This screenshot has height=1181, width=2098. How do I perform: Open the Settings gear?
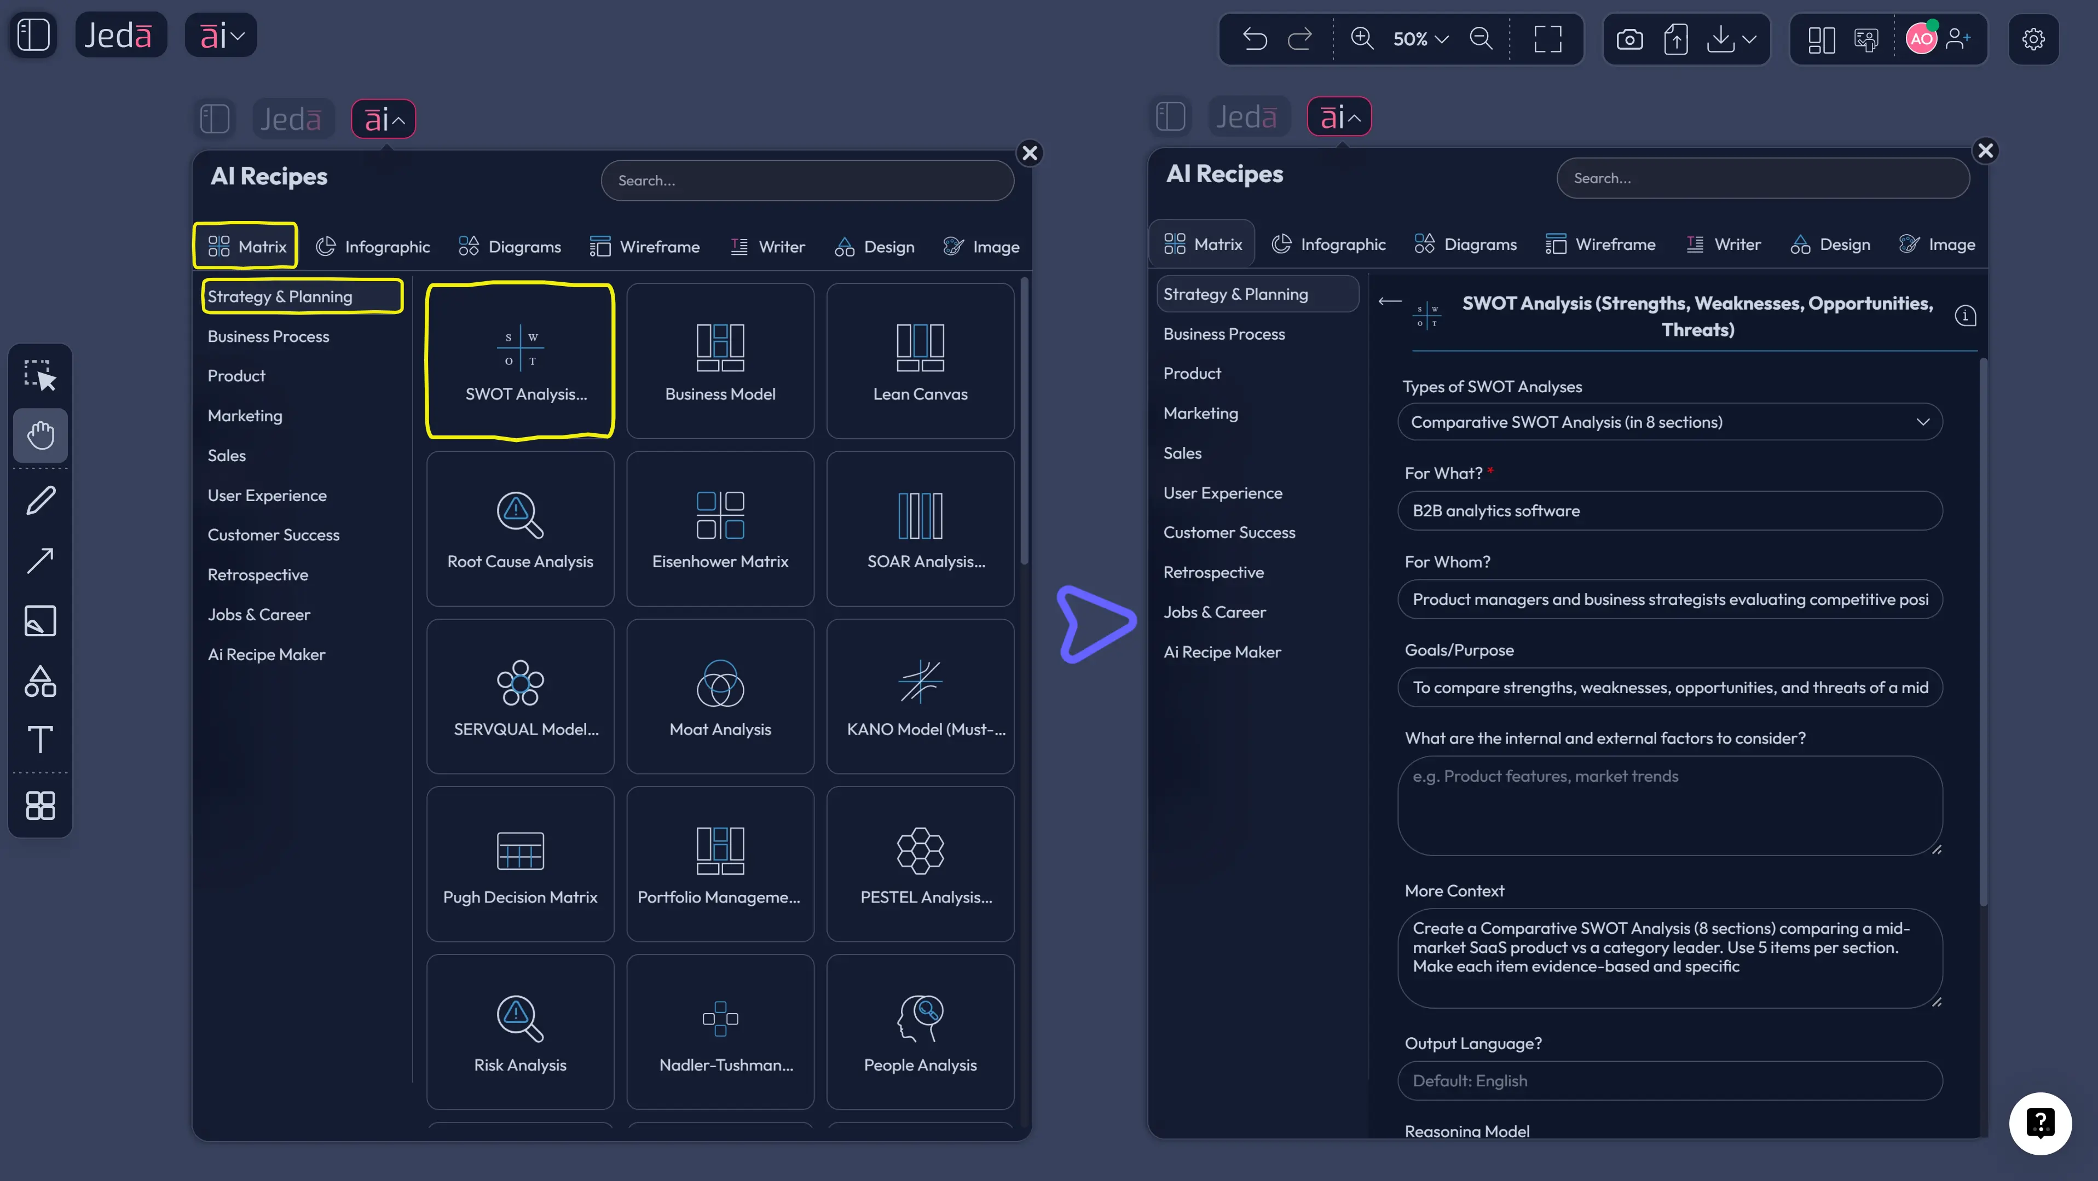pyautogui.click(x=2033, y=39)
